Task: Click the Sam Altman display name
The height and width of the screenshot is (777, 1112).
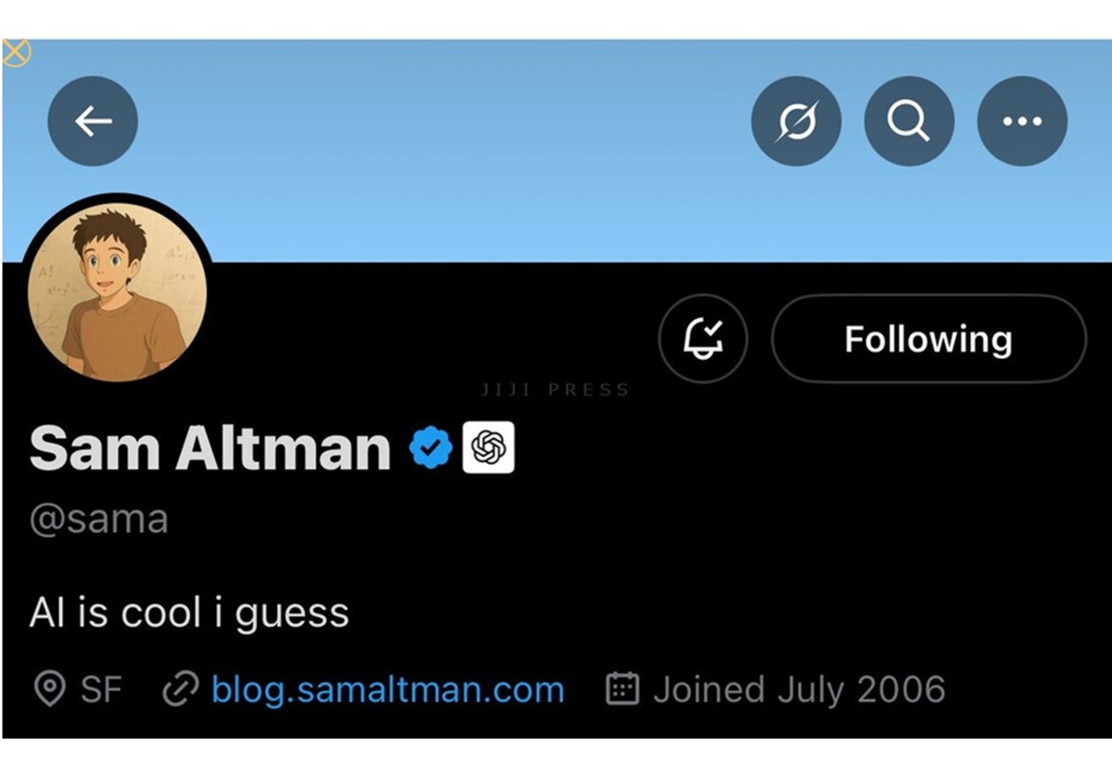Action: (x=210, y=448)
